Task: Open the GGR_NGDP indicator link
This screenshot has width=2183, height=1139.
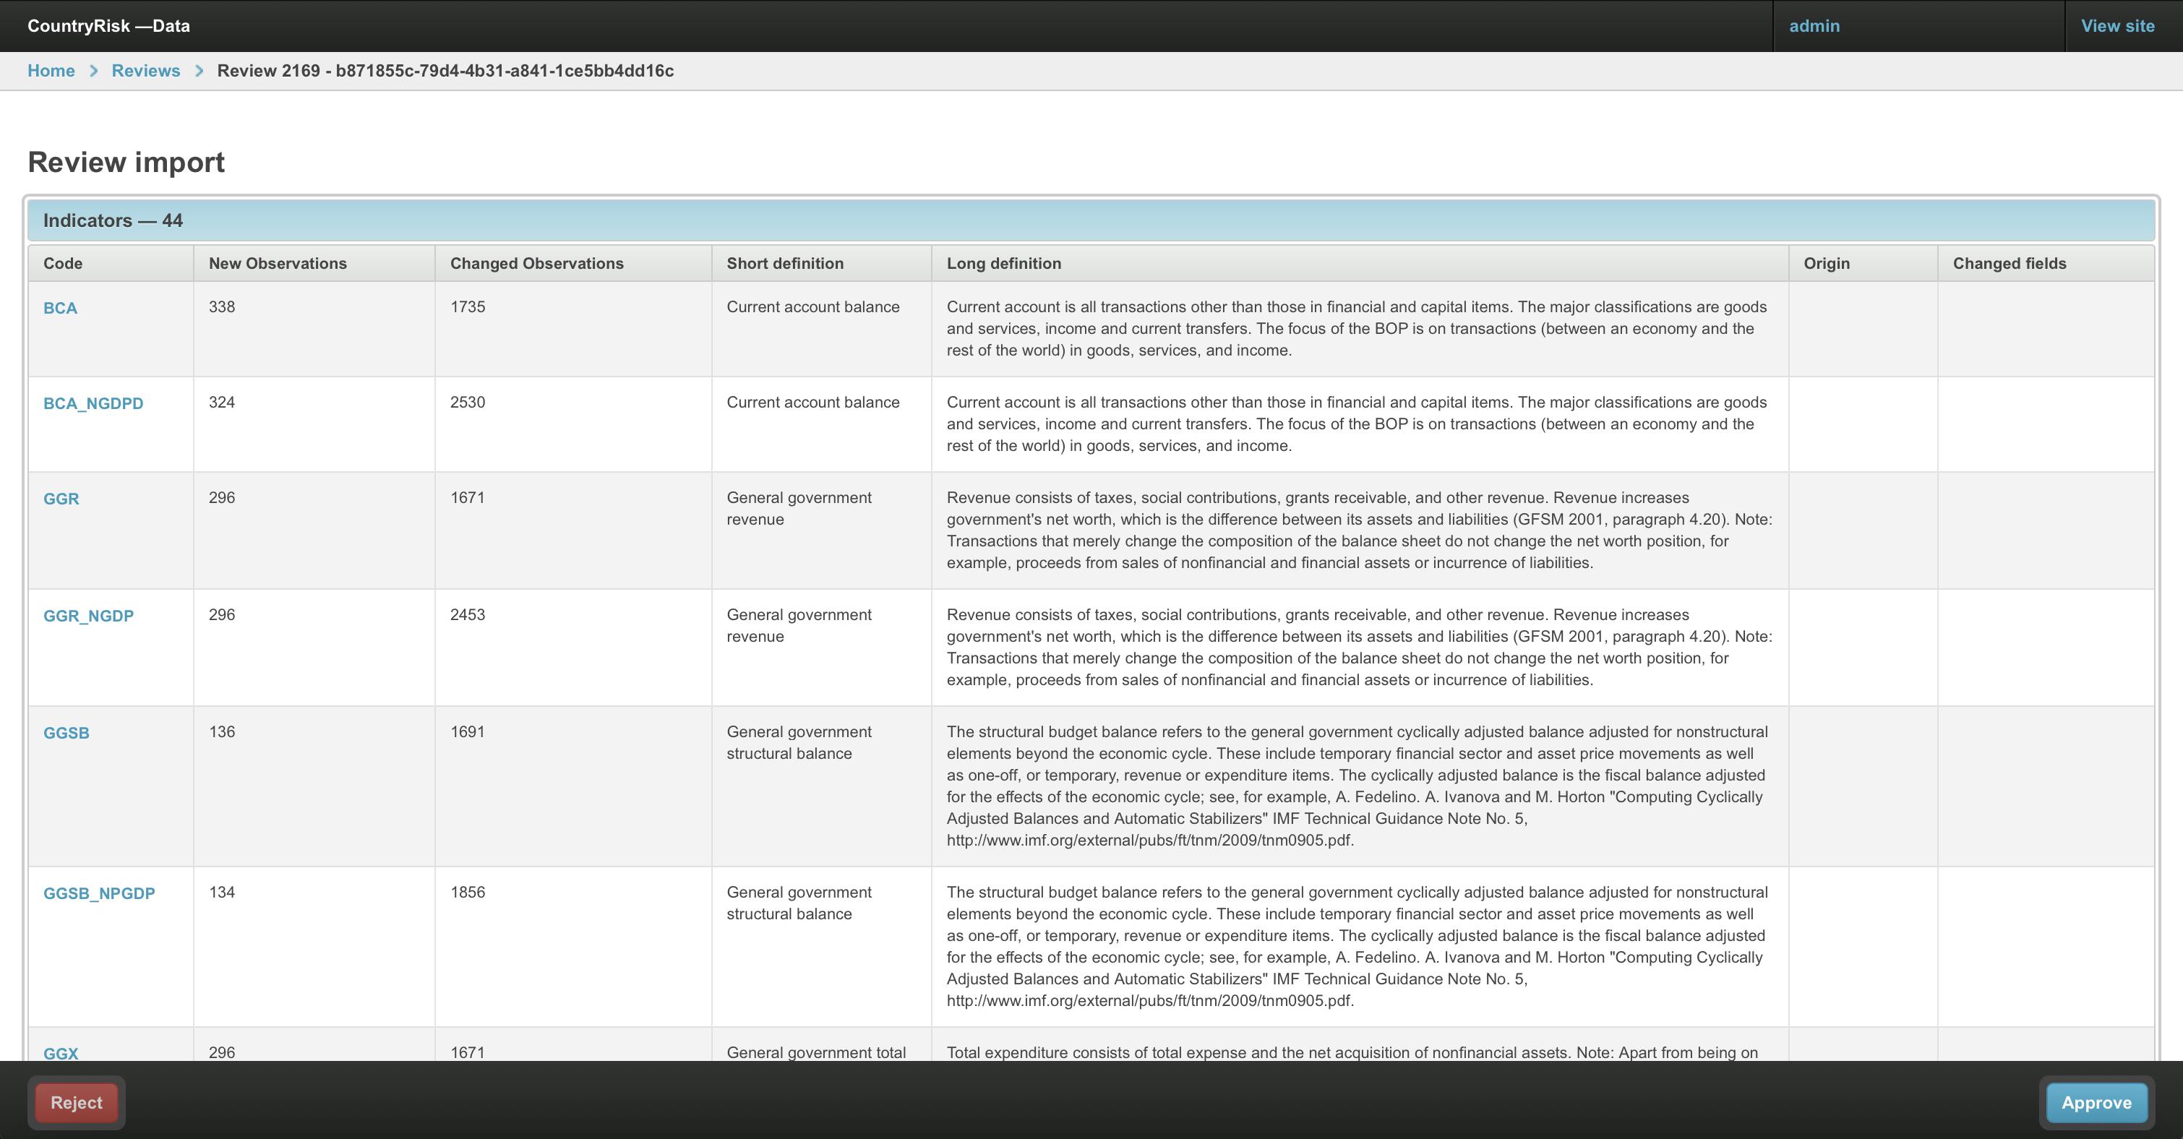Action: tap(88, 615)
